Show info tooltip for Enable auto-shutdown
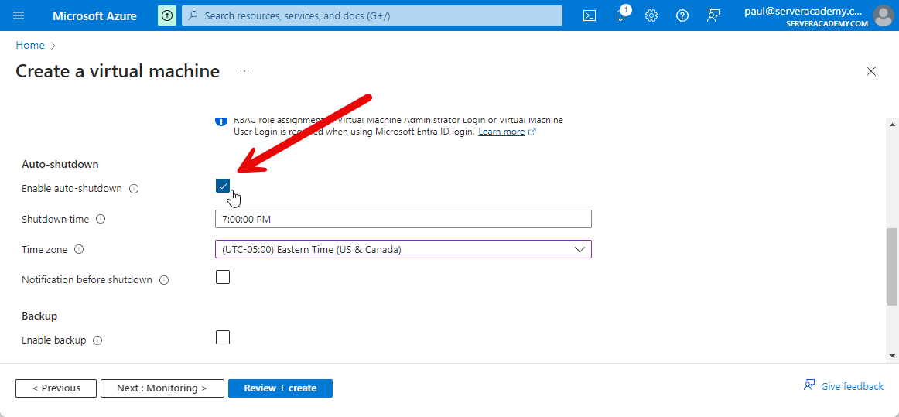 click(134, 189)
